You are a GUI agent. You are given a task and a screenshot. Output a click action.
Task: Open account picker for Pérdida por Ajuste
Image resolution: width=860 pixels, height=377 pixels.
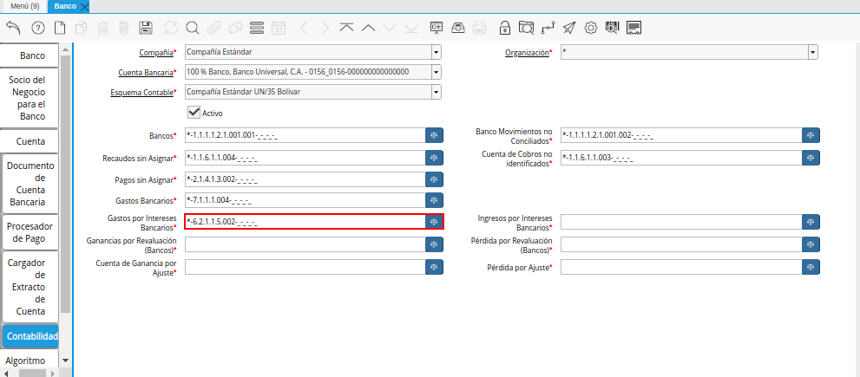811,267
